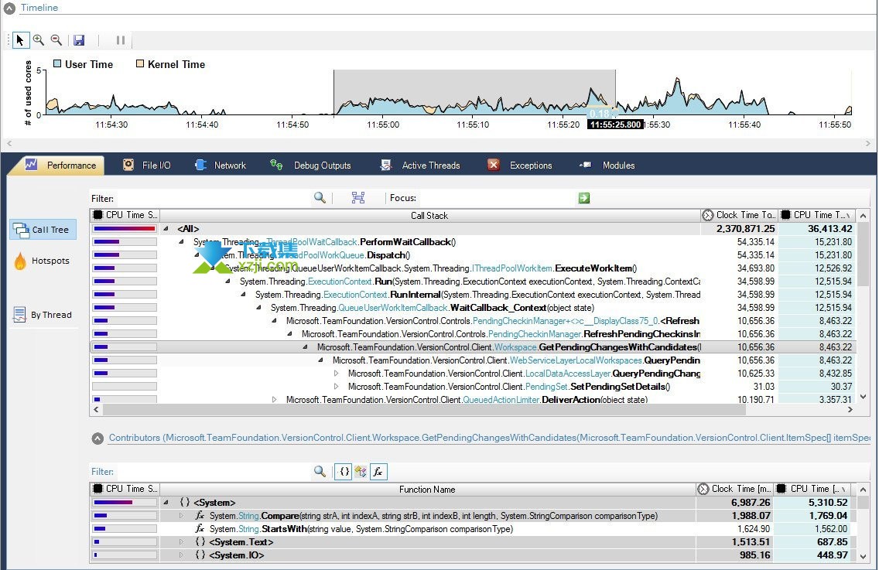Toggle the class grouping button beside {}
This screenshot has height=570, width=879.
coord(361,471)
